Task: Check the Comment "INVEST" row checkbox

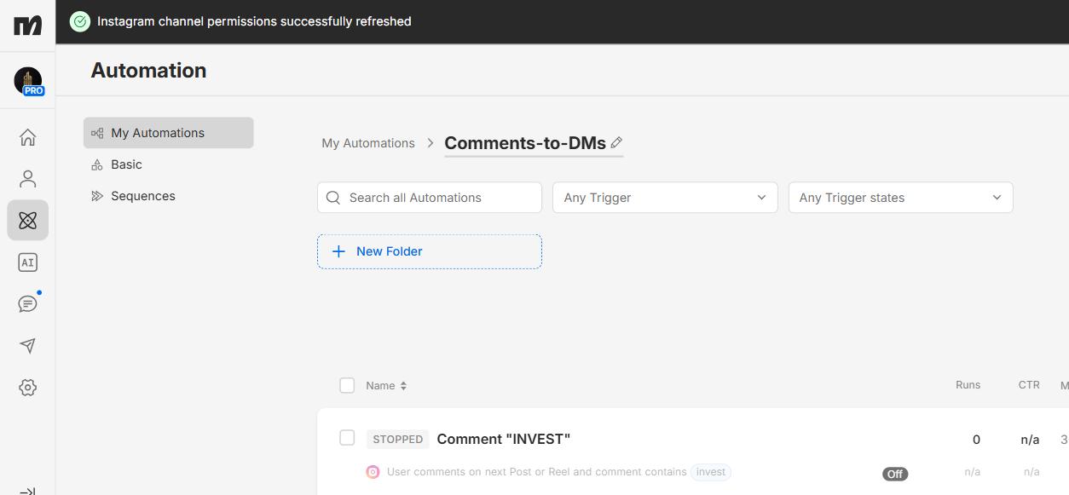Action: pyautogui.click(x=347, y=438)
